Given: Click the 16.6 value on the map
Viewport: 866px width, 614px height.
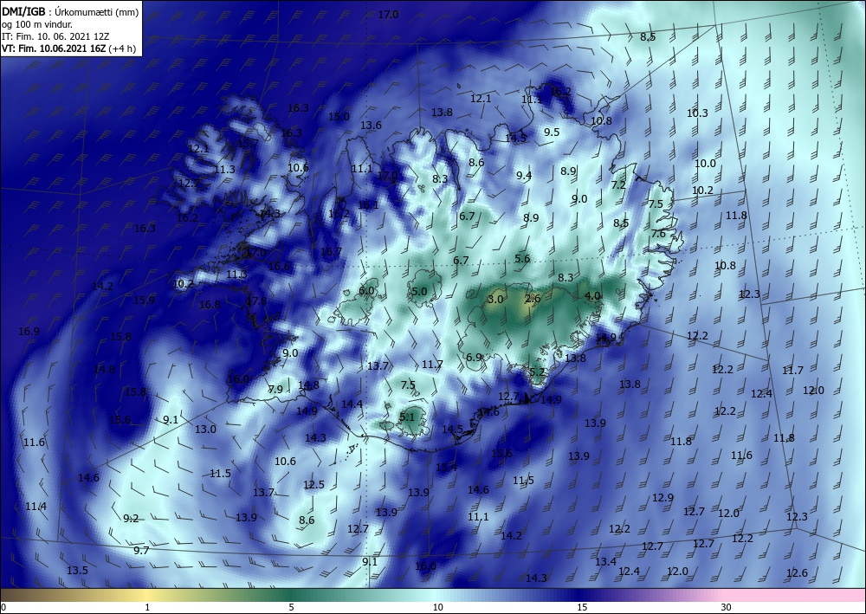Looking at the screenshot, I should pos(279,266).
